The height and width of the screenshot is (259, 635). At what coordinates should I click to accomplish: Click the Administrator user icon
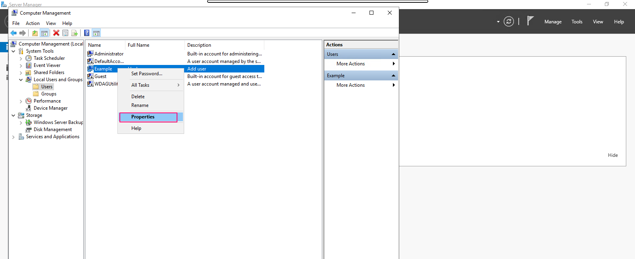90,53
